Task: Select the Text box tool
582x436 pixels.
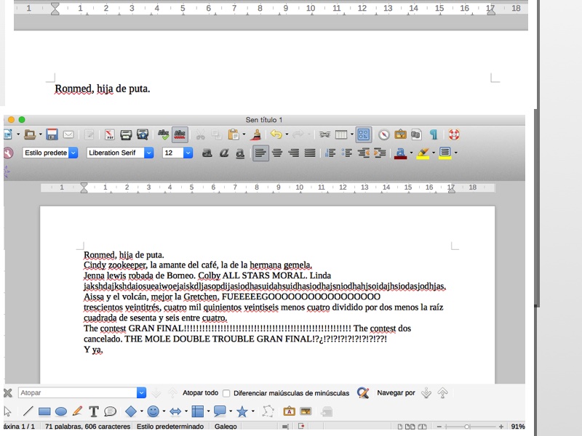Action: click(94, 411)
